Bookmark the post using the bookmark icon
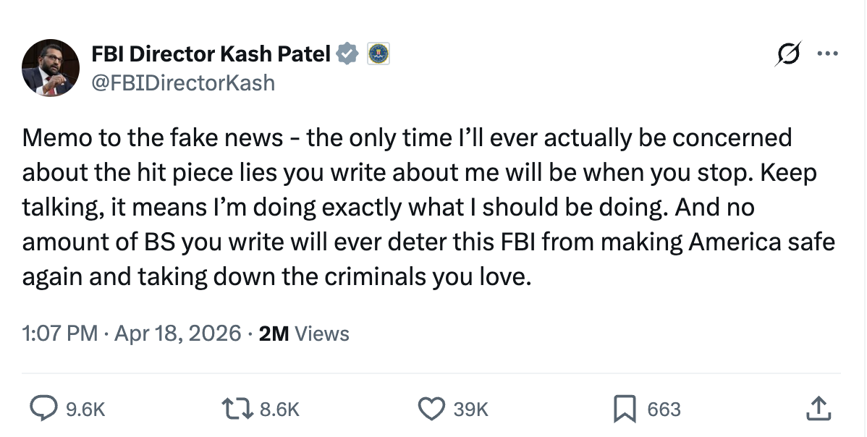This screenshot has width=867, height=437. tap(623, 409)
